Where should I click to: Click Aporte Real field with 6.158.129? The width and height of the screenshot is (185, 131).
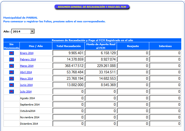(x=101, y=53)
